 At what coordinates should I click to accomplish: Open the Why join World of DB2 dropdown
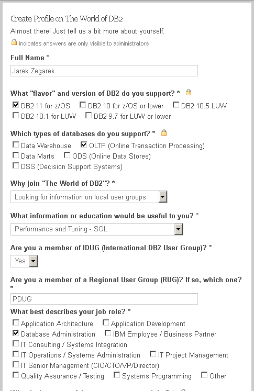pos(89,197)
